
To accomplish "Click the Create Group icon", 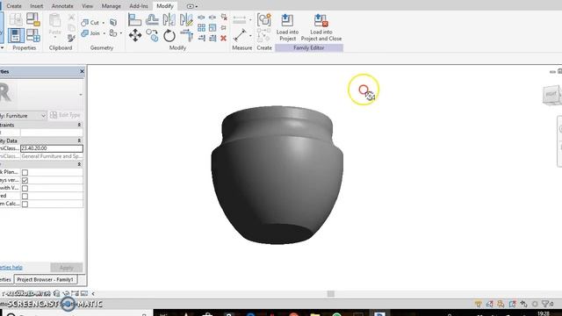I will pos(264,19).
